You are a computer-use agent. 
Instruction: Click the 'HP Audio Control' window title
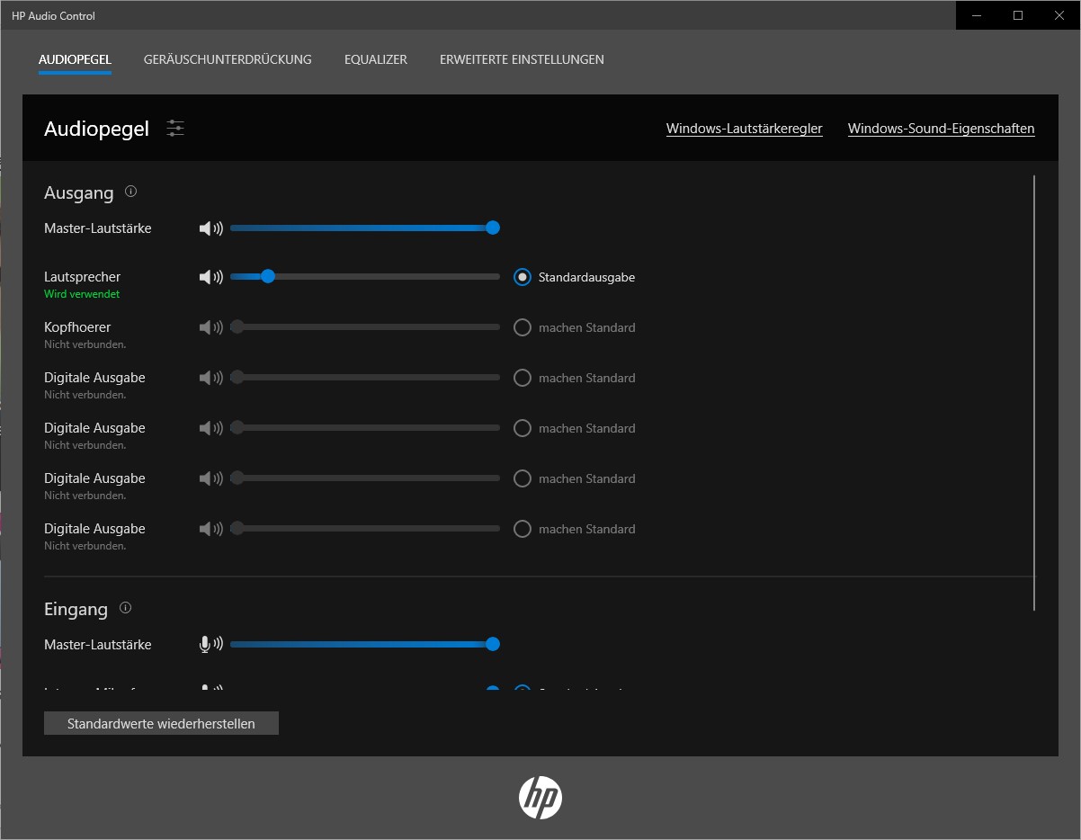[53, 16]
